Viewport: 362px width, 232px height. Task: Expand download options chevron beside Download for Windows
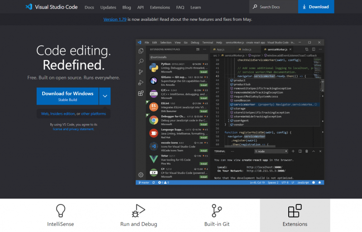(105, 96)
